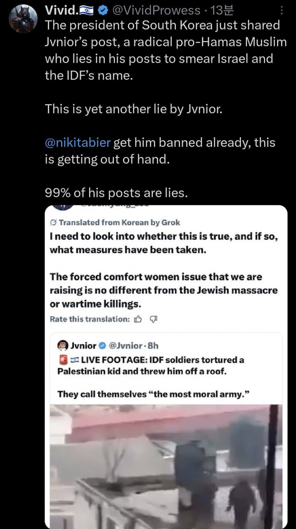Open the three-dot more options menu

pyautogui.click(x=282, y=11)
